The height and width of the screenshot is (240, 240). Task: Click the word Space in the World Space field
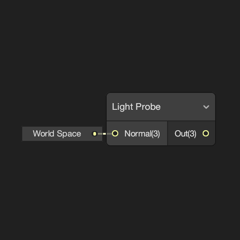(69, 134)
